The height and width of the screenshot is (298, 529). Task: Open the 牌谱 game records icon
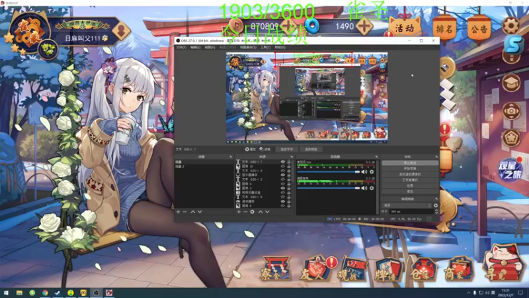point(388,270)
